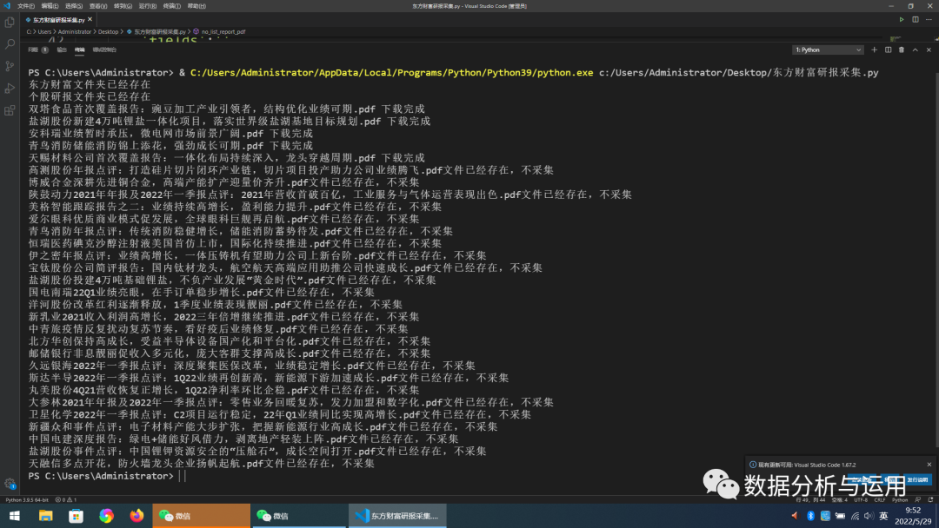Switch to the VS Code taskbar button
This screenshot has height=528, width=939.
click(x=397, y=516)
